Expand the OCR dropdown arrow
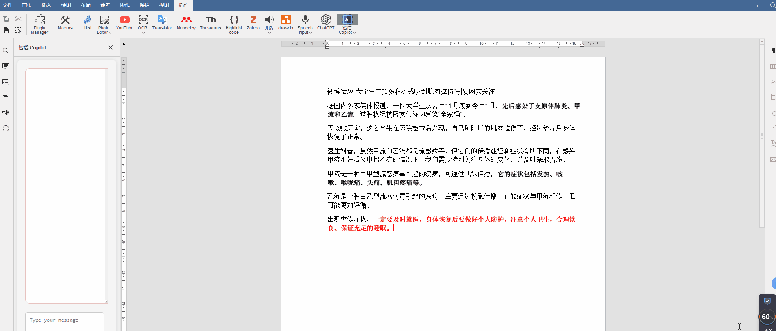The width and height of the screenshot is (776, 331). tap(143, 33)
